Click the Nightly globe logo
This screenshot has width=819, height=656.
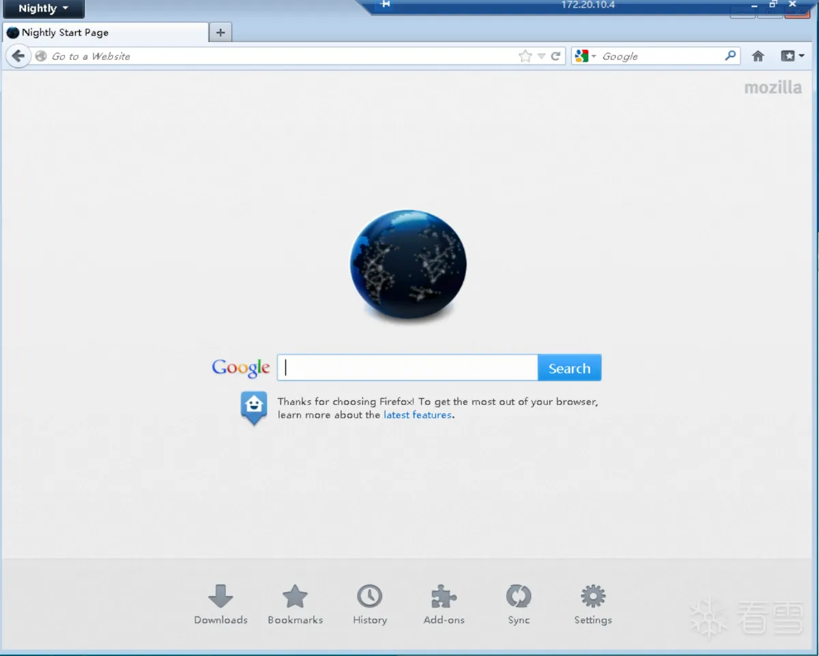tap(408, 265)
